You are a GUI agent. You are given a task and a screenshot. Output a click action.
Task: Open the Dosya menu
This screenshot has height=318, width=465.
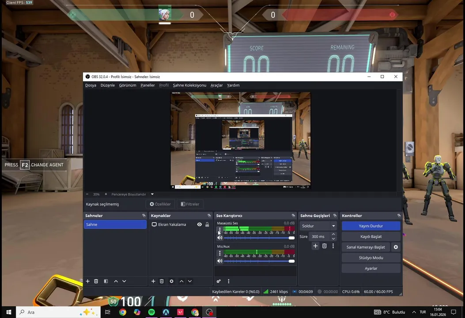(91, 85)
